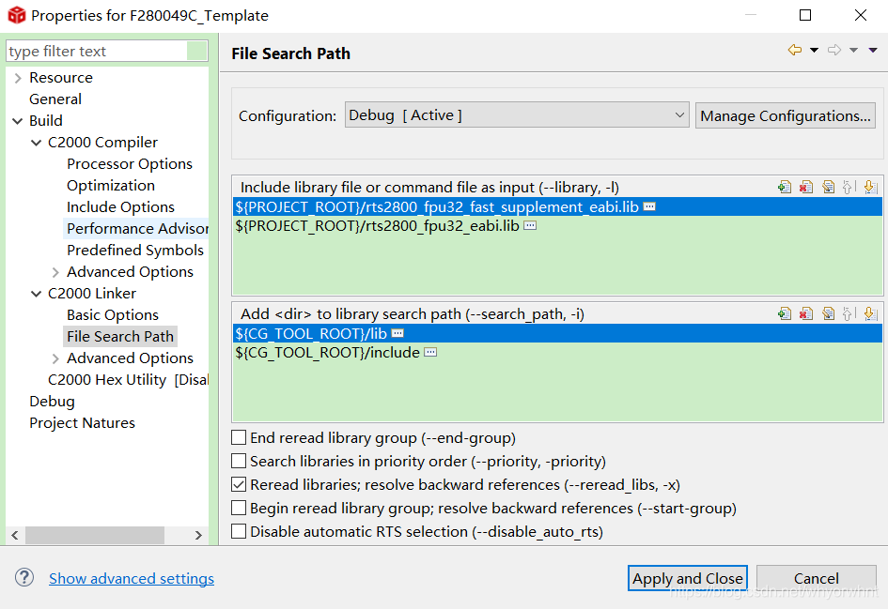Click the Add icon in library file list

pos(785,187)
